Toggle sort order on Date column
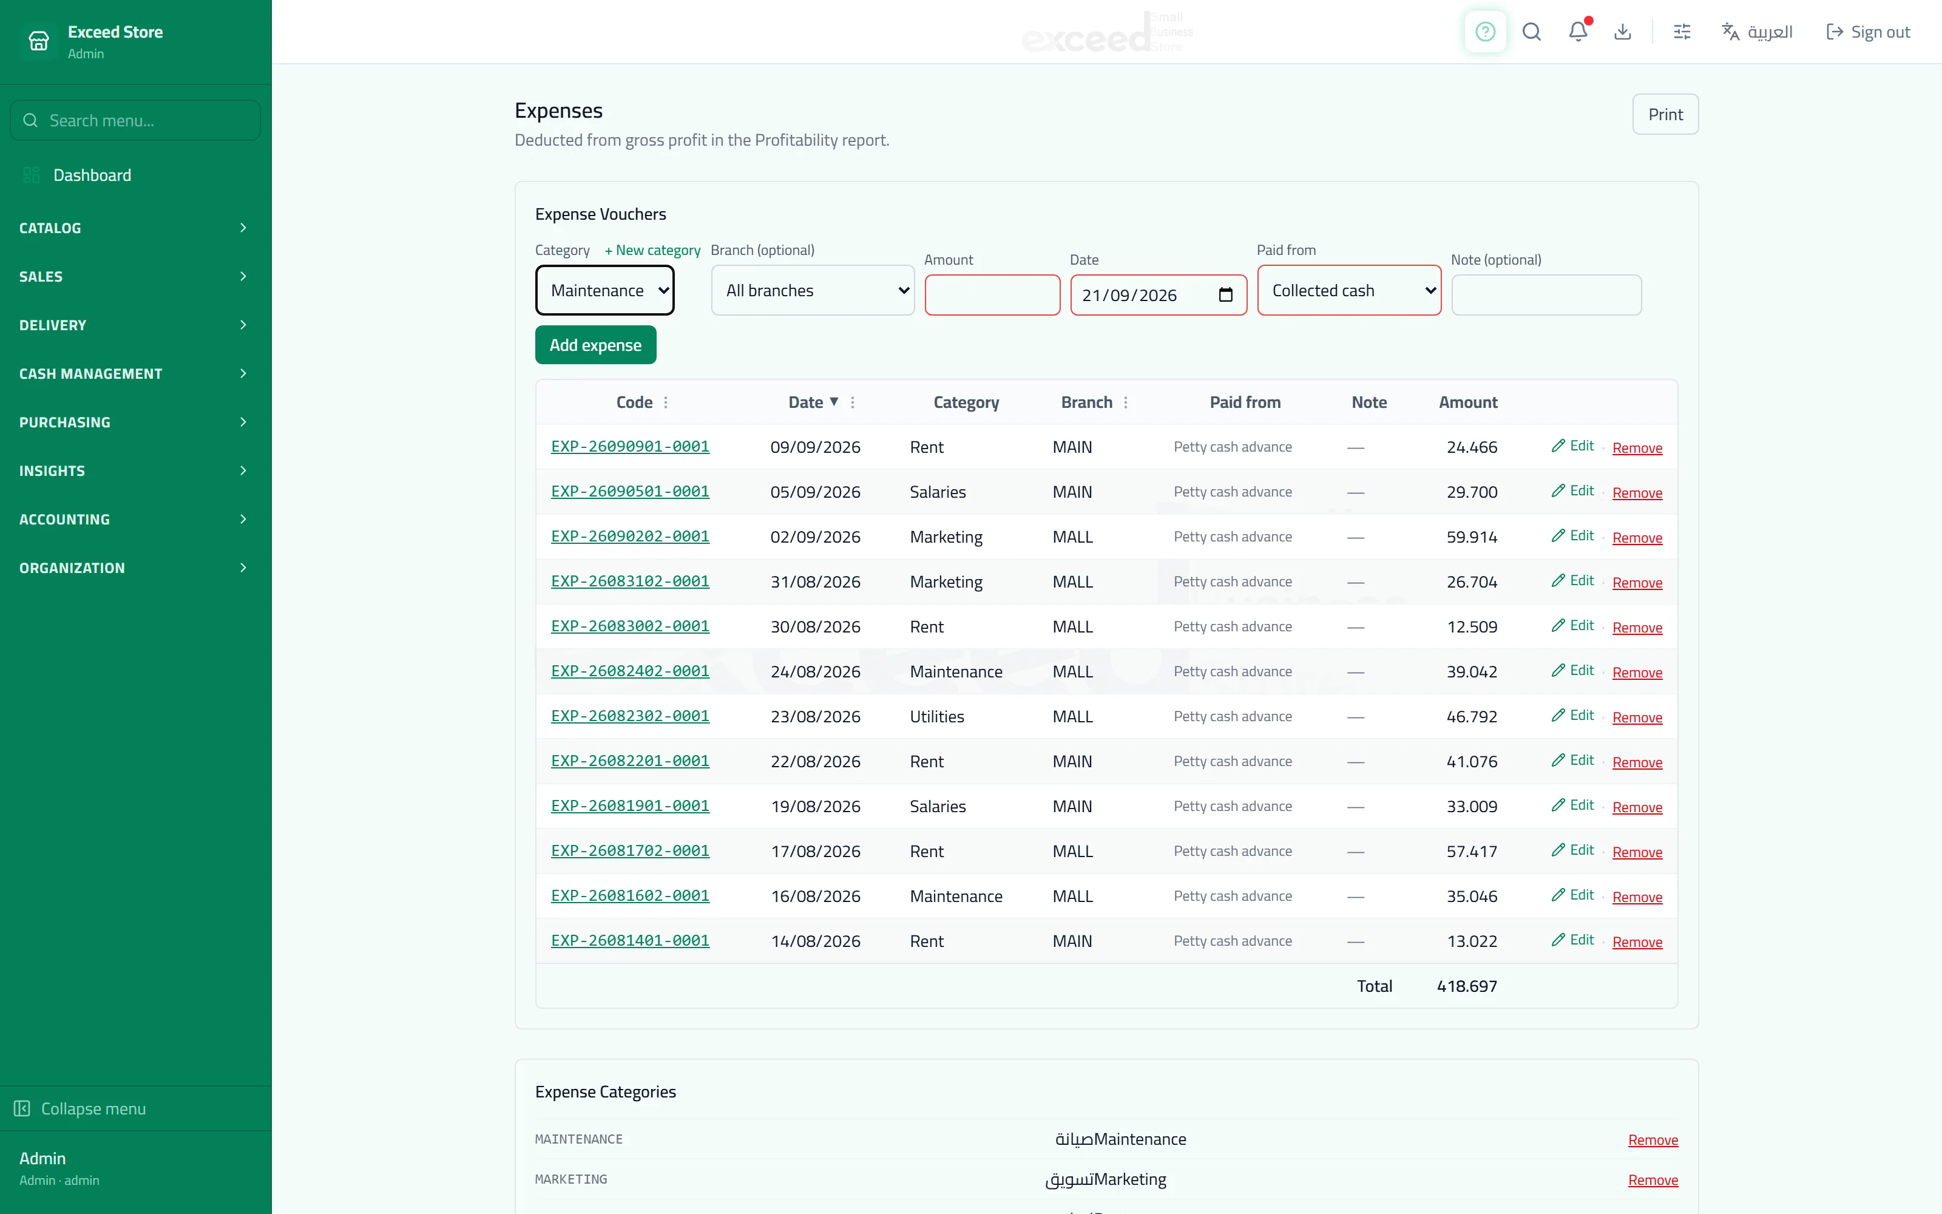 click(x=813, y=402)
